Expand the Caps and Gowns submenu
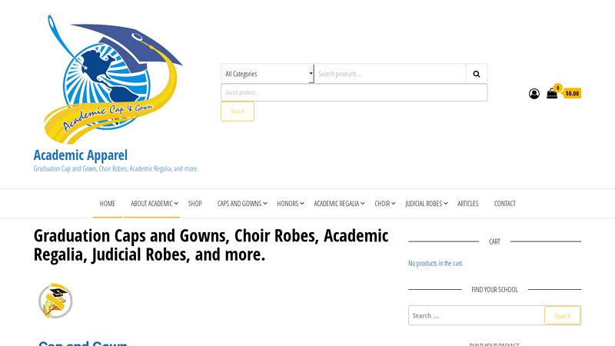The height and width of the screenshot is (346, 615). 265,204
